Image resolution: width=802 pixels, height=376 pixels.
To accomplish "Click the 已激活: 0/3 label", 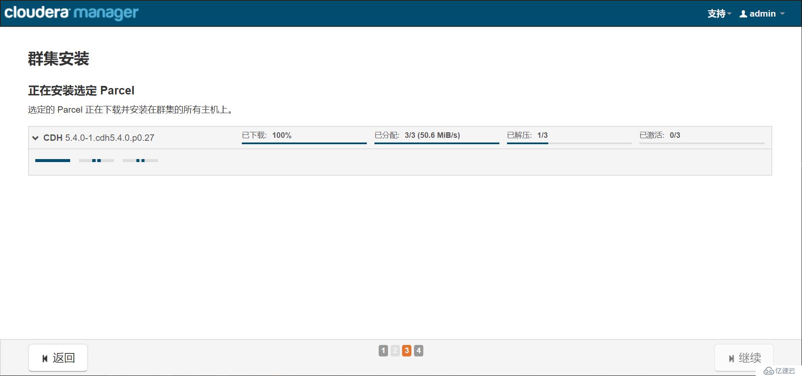I will tap(660, 135).
